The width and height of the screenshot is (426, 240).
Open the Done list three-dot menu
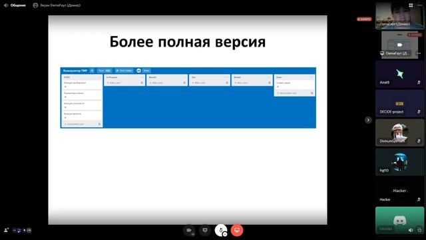(x=312, y=77)
